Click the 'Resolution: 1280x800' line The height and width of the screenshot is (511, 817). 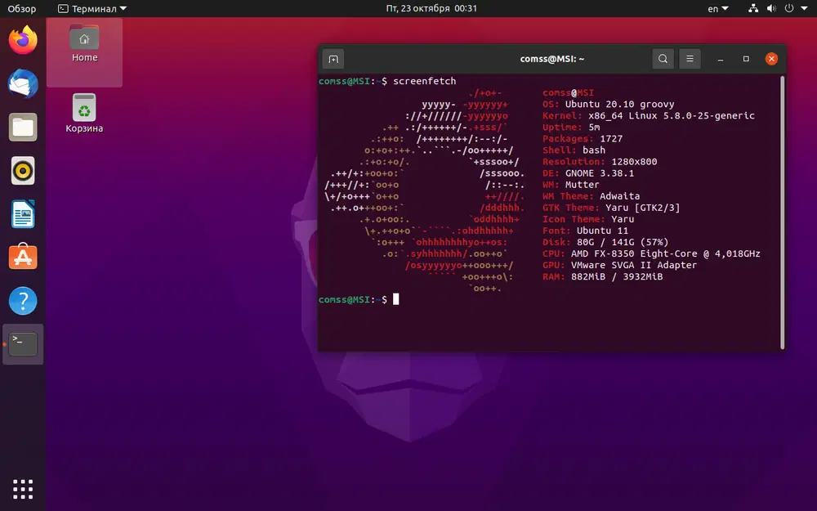pyautogui.click(x=600, y=162)
